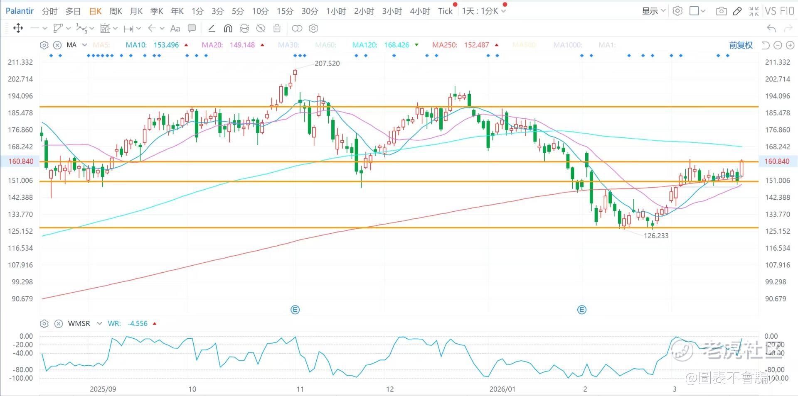Switch to Tick chart tab
This screenshot has height=396, width=798.
tap(445, 11)
